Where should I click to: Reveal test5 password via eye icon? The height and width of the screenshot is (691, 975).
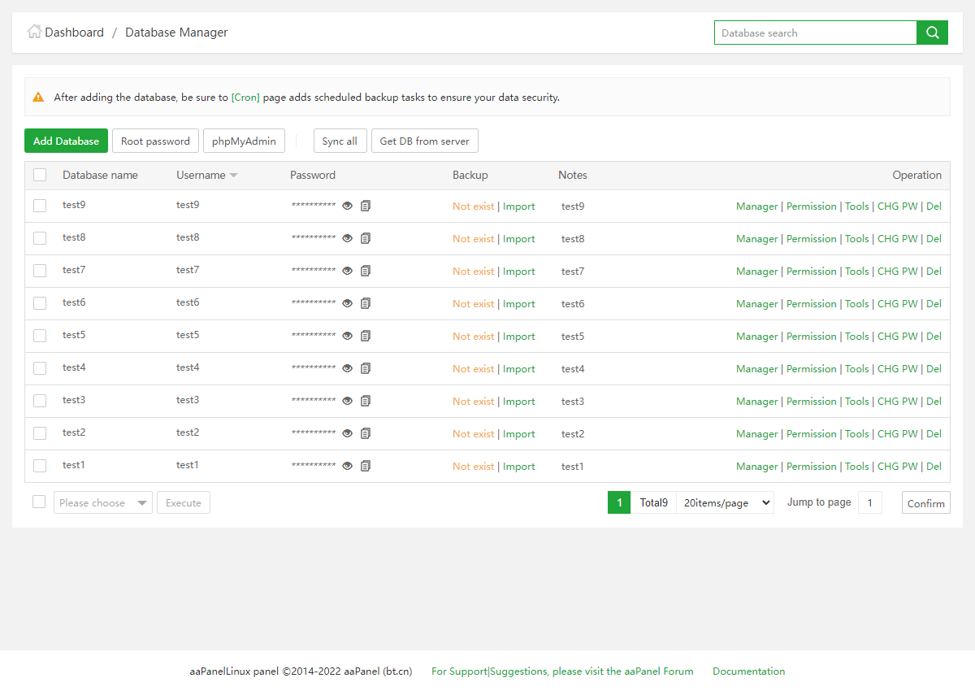point(348,336)
